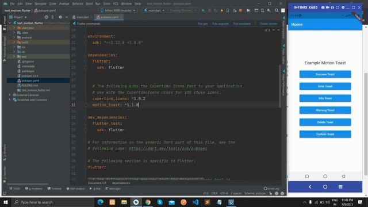Run the app with the green play button
The width and height of the screenshot is (368, 207).
[203, 10]
